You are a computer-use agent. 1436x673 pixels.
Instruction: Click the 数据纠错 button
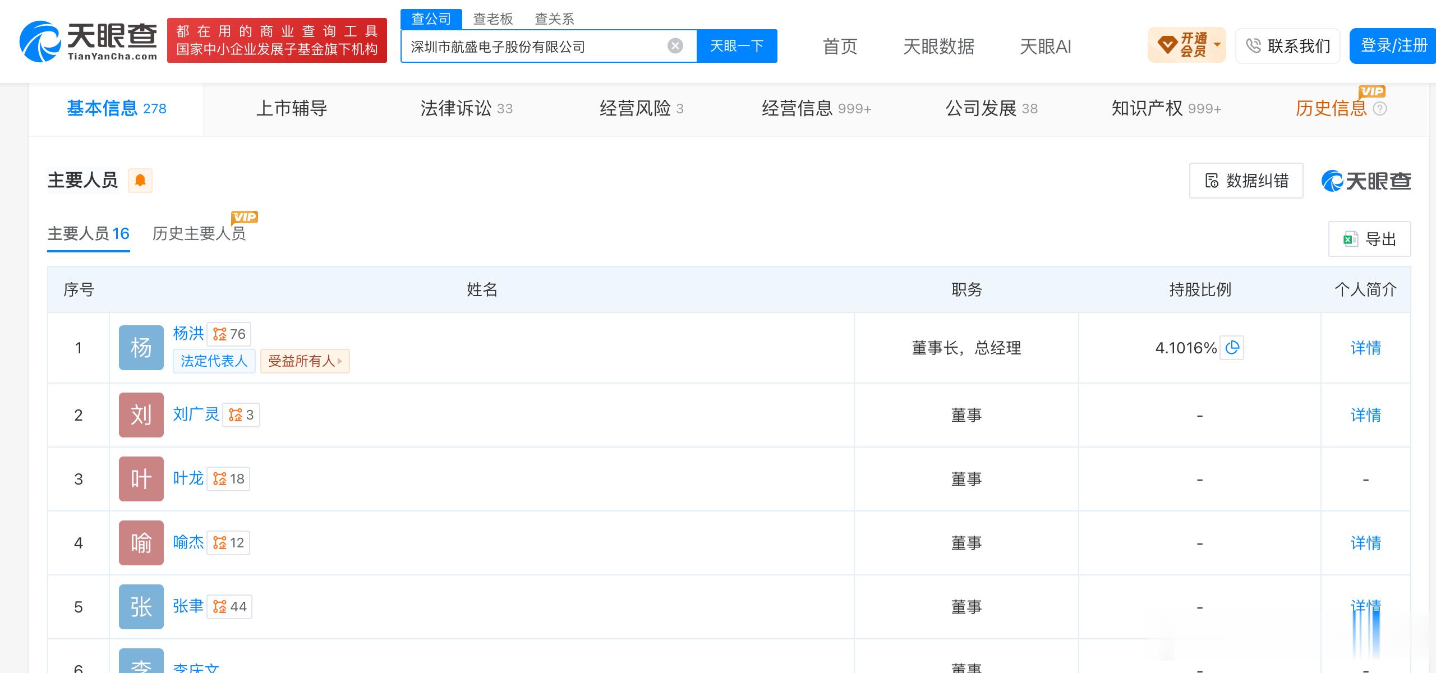[1246, 181]
